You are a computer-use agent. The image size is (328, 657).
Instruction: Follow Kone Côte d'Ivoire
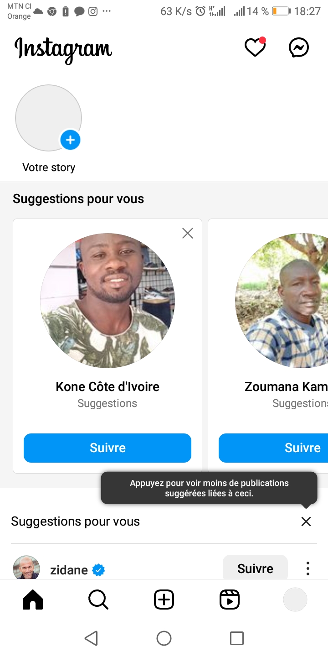[x=108, y=448]
